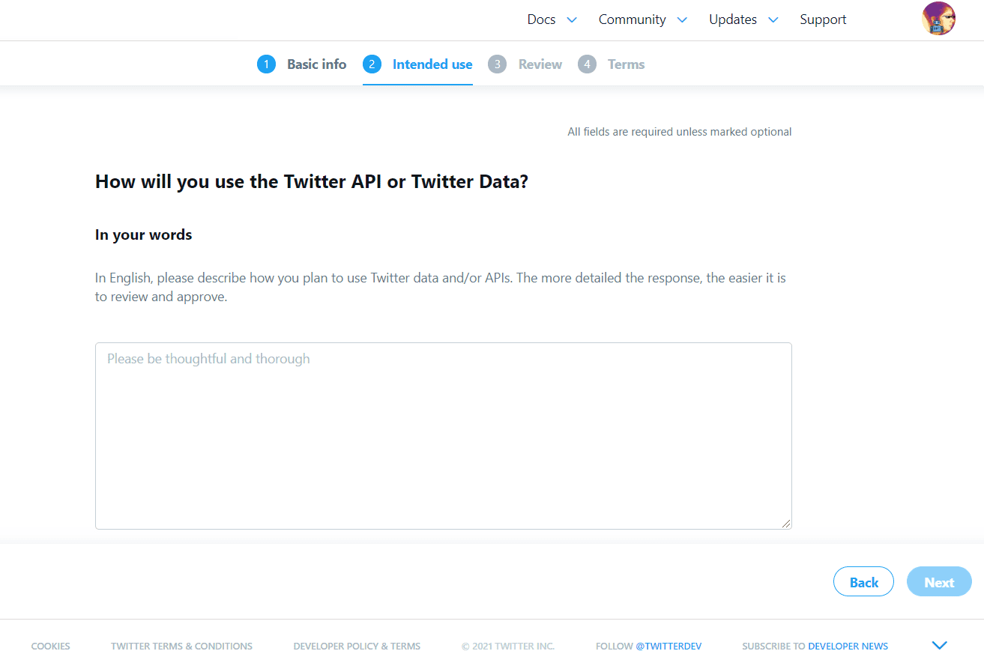This screenshot has width=984, height=663.
Task: Expand the Docs dropdown chevron
Action: click(572, 20)
